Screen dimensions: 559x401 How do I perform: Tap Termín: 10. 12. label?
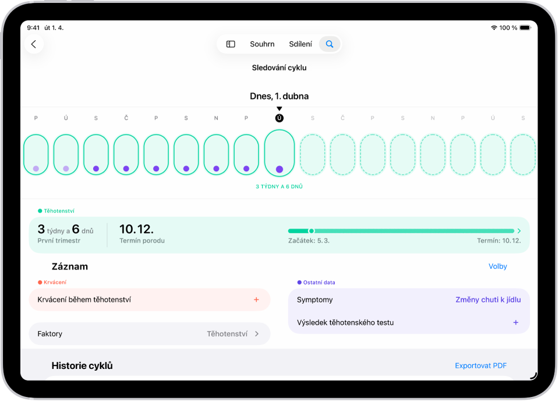point(499,241)
